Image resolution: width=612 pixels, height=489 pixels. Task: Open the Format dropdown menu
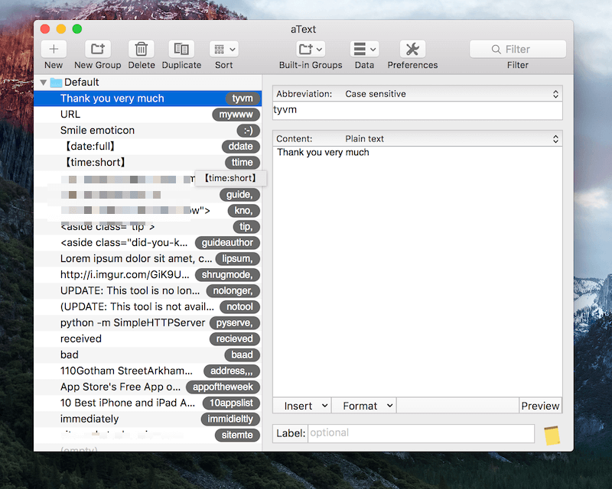367,406
